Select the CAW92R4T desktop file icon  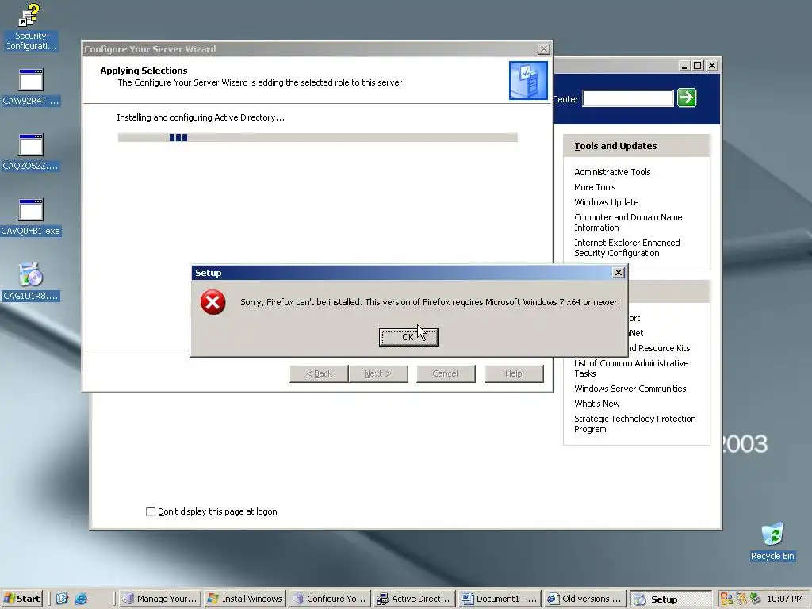(31, 87)
